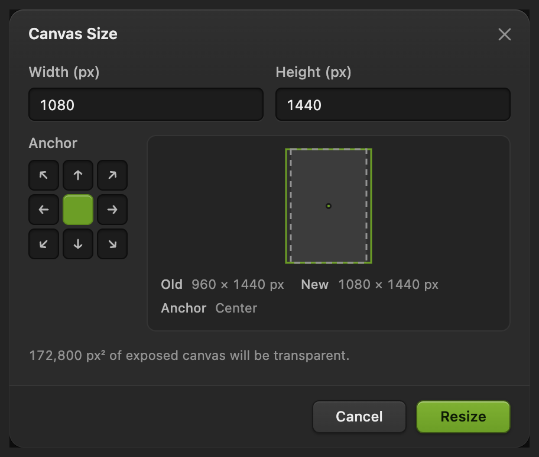Click the canvas preview rectangle thumbnail
The width and height of the screenshot is (539, 457).
[329, 206]
